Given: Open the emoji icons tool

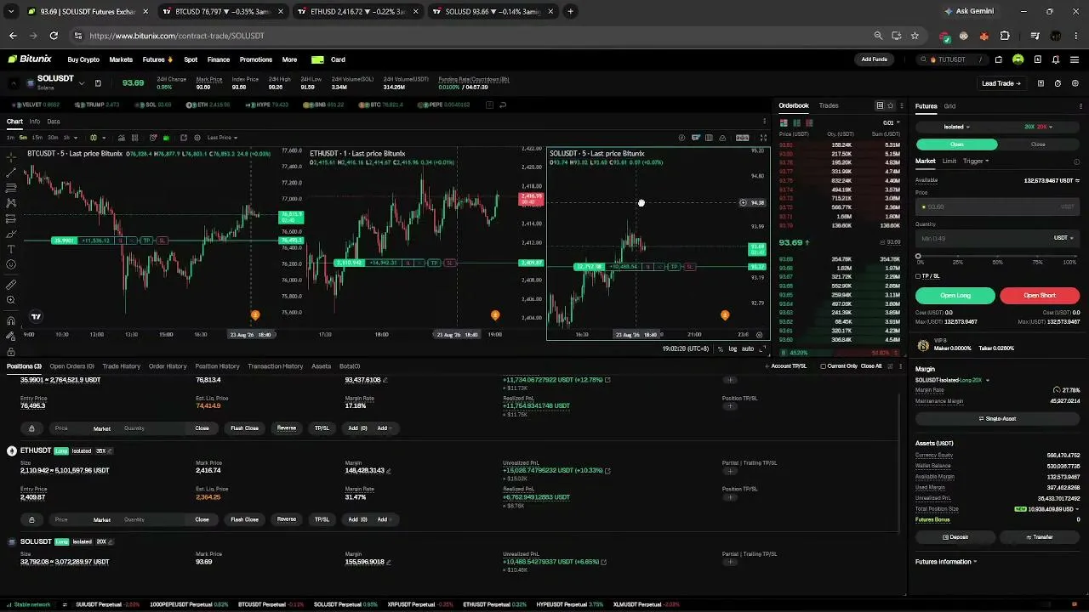Looking at the screenshot, I should [x=11, y=264].
